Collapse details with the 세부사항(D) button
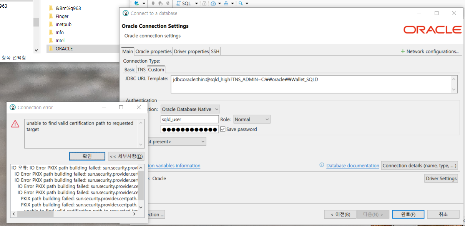This screenshot has height=226, width=465. click(x=126, y=156)
